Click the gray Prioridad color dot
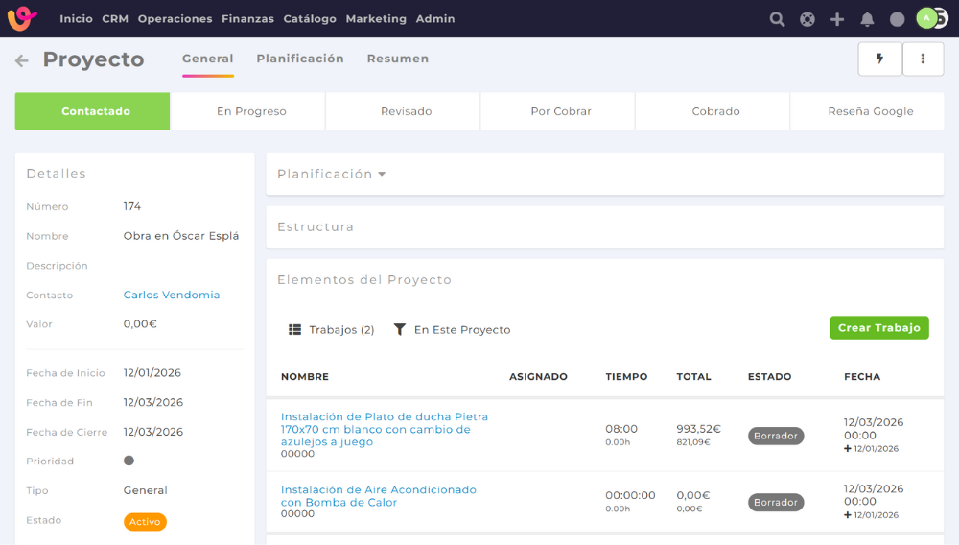The width and height of the screenshot is (959, 545). point(129,461)
